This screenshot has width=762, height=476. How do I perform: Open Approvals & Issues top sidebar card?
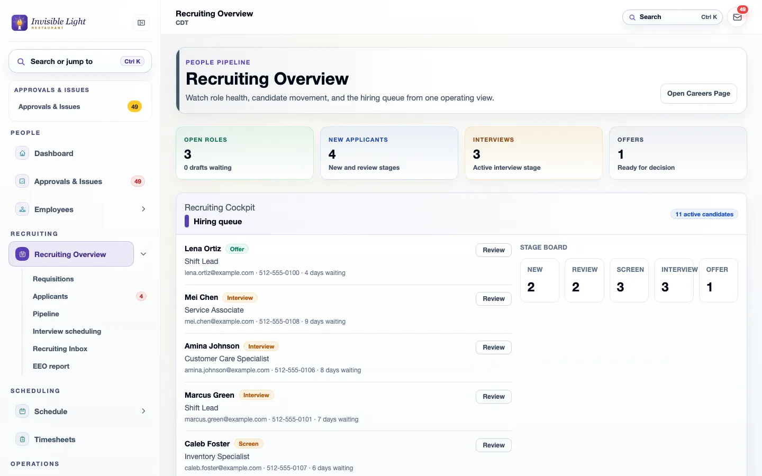(x=80, y=107)
